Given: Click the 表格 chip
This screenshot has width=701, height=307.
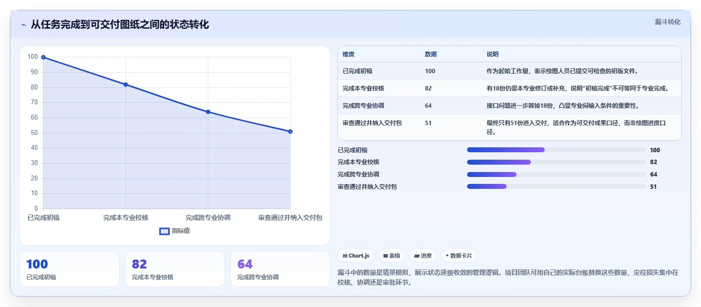Looking at the screenshot, I should tap(391, 256).
